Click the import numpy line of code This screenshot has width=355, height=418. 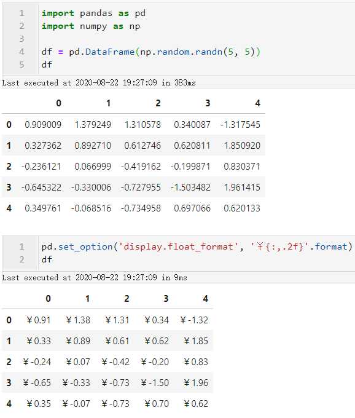pos(91,26)
